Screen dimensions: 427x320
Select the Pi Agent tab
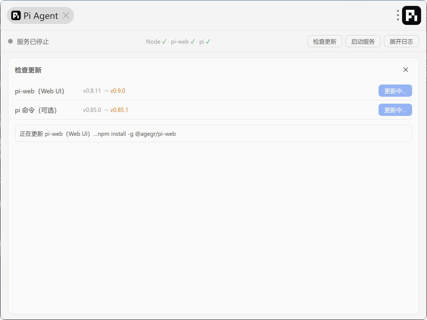[40, 16]
